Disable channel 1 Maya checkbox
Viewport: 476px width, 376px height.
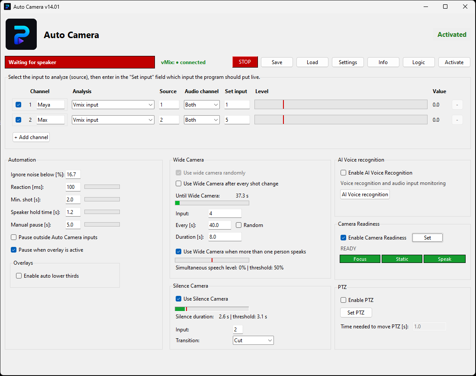19,104
